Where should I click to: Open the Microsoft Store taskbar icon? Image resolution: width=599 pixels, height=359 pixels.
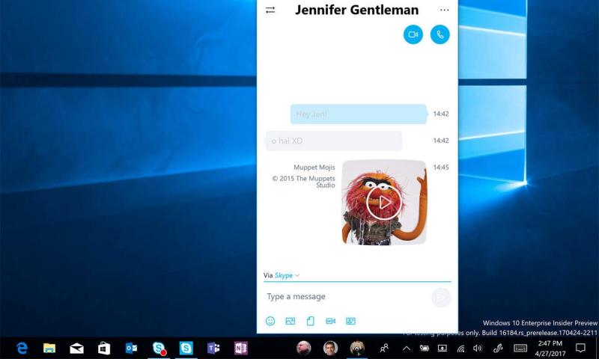tap(104, 348)
